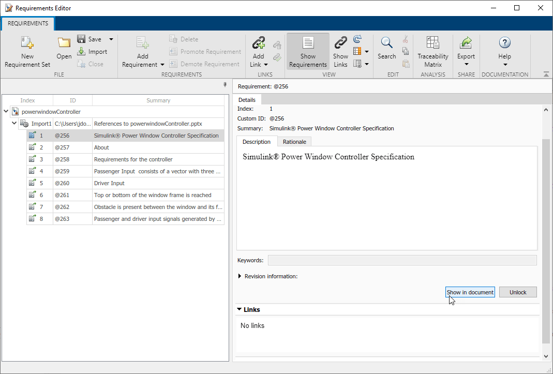Expand the Save dropdown arrow
Image resolution: width=553 pixels, height=374 pixels.
111,38
